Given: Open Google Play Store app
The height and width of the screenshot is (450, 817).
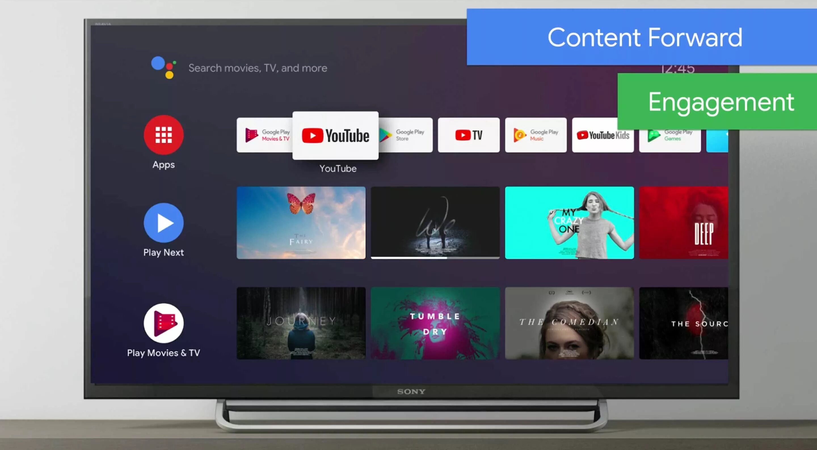Looking at the screenshot, I should (x=404, y=136).
